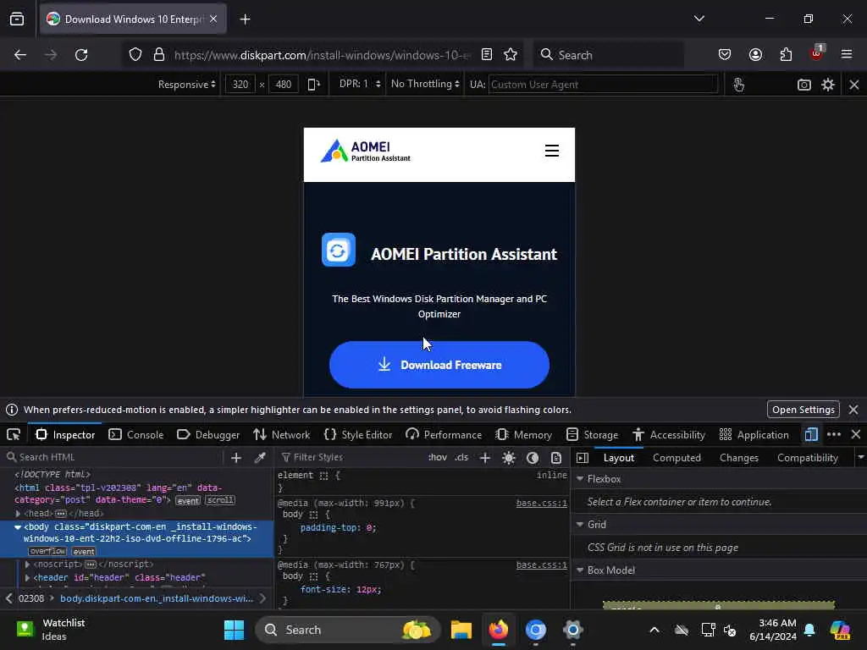Toggle print media simulation icon
This screenshot has width=867, height=650.
click(556, 458)
